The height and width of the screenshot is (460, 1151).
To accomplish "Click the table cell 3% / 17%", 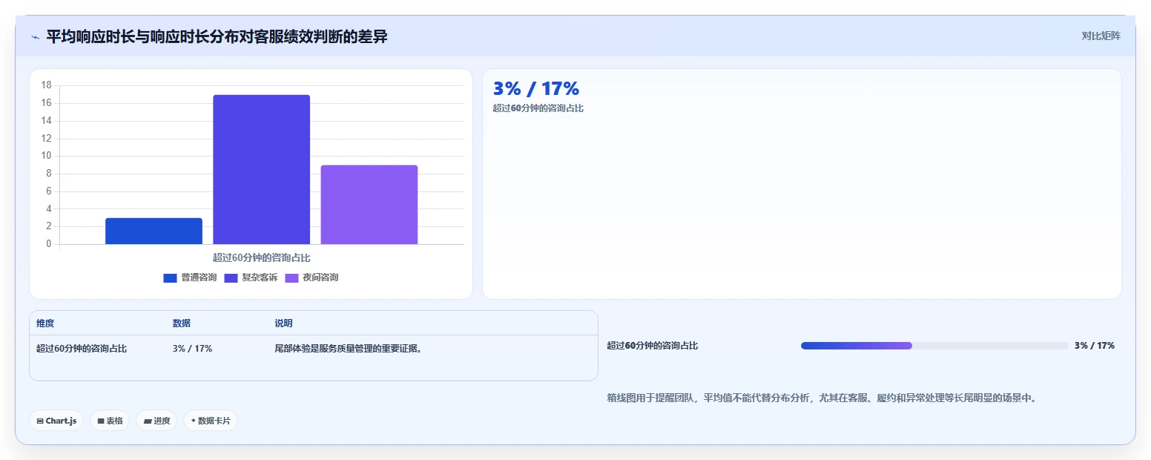I will click(x=193, y=349).
